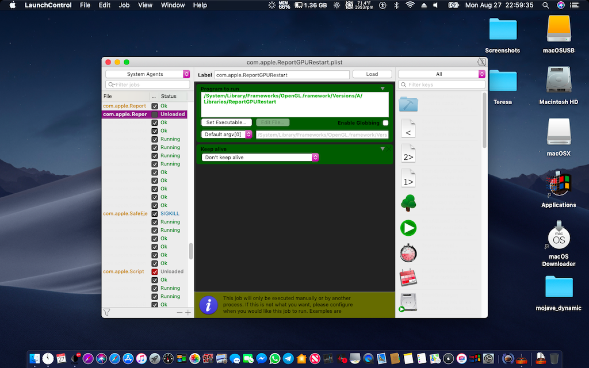Add the standard output '1>' key icon
The width and height of the screenshot is (589, 368).
coord(408,178)
